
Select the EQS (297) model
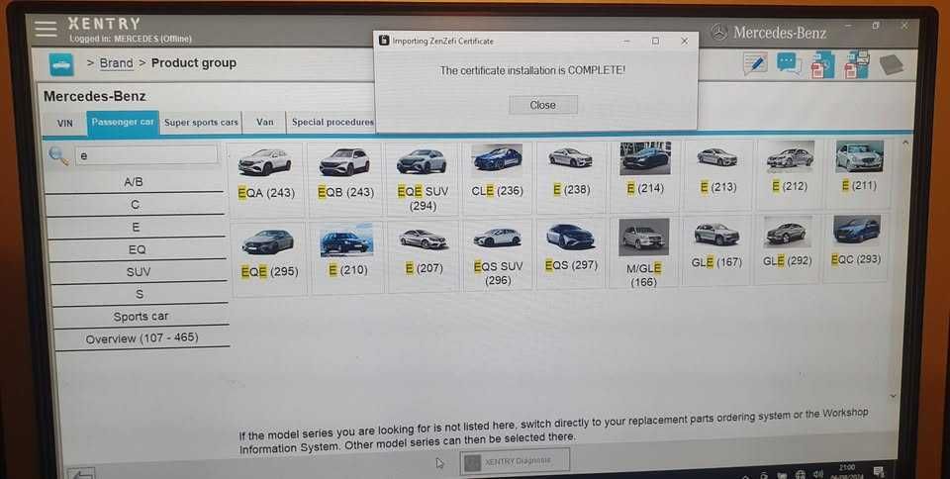pos(571,253)
